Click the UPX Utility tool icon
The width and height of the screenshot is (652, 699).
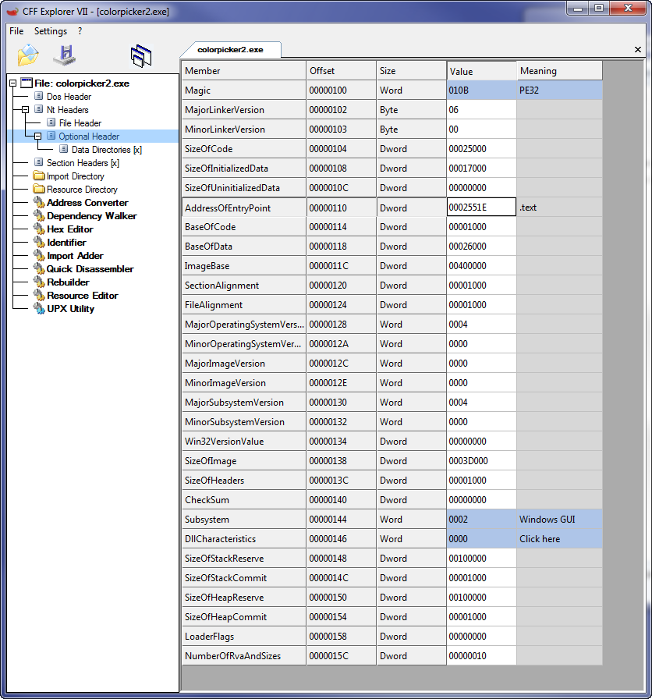39,308
